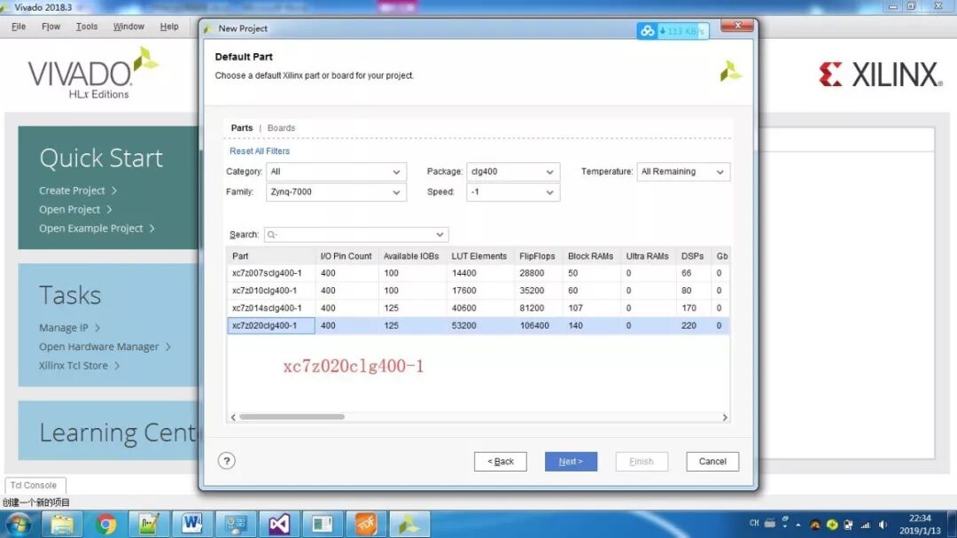The height and width of the screenshot is (538, 957).
Task: Open the Tcl Console tab
Action: [34, 485]
